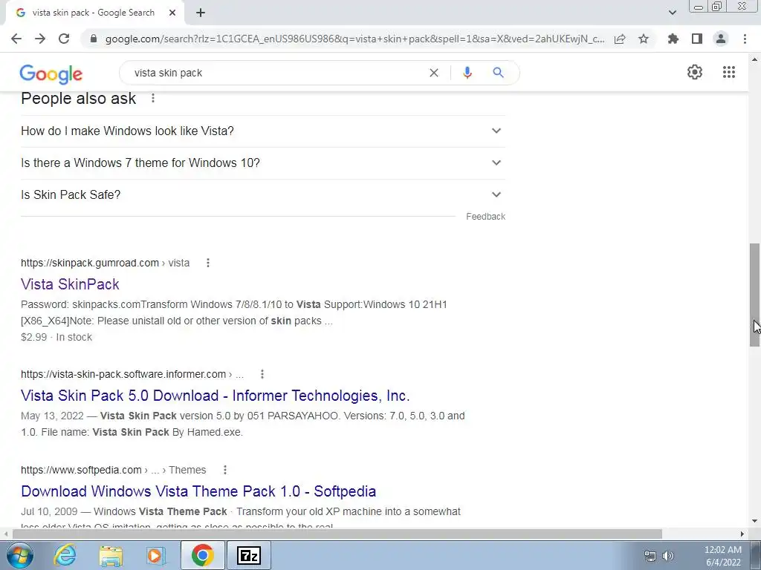Image resolution: width=761 pixels, height=570 pixels.
Task: Expand "Is there a Windows 7 theme for Windows 10?"
Action: coord(263,163)
